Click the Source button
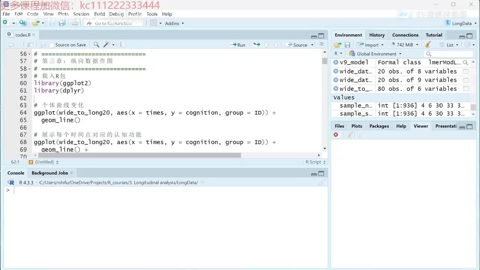Image resolution: width=480 pixels, height=270 pixels. 297,45
